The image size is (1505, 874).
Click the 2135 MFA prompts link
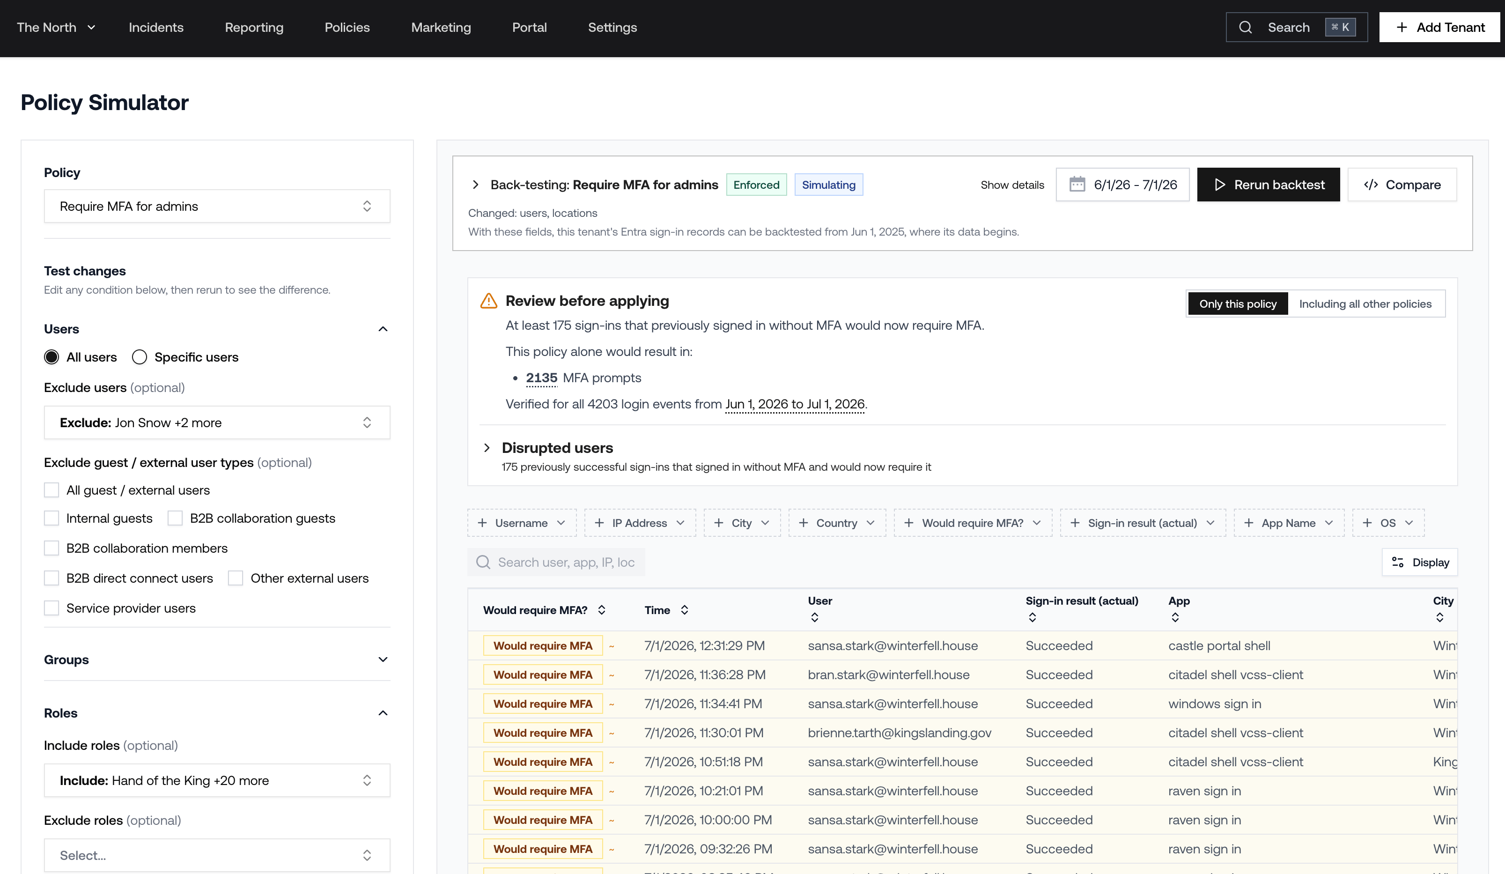[541, 378]
